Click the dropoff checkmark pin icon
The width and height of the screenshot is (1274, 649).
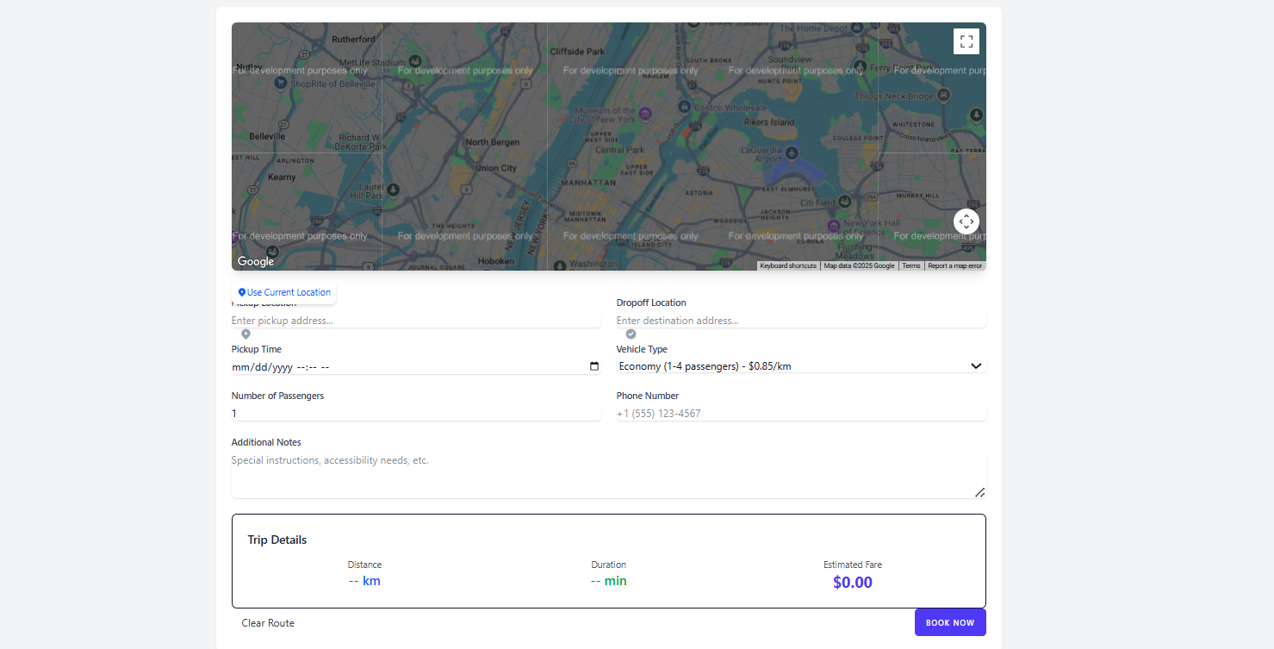point(631,334)
